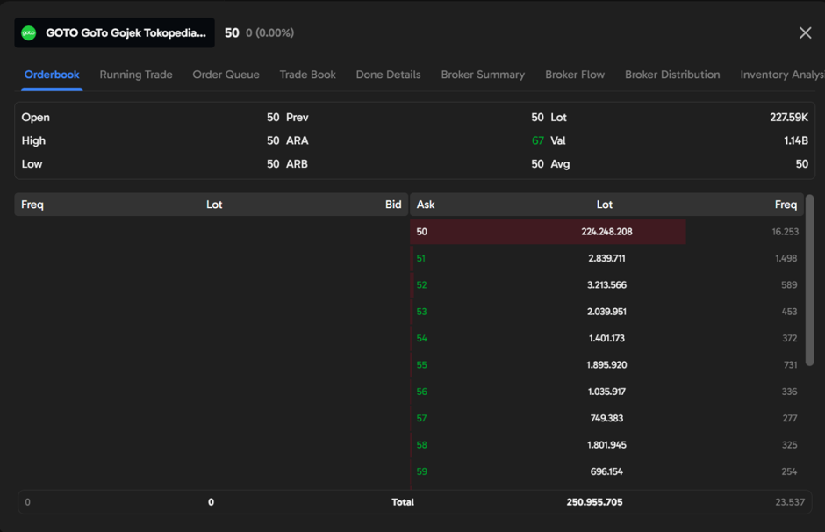Click the ask-side Freq column header

click(x=786, y=205)
